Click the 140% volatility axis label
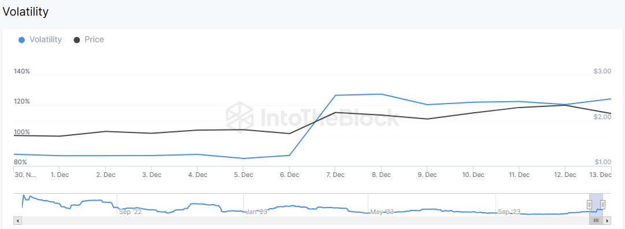 (22, 71)
